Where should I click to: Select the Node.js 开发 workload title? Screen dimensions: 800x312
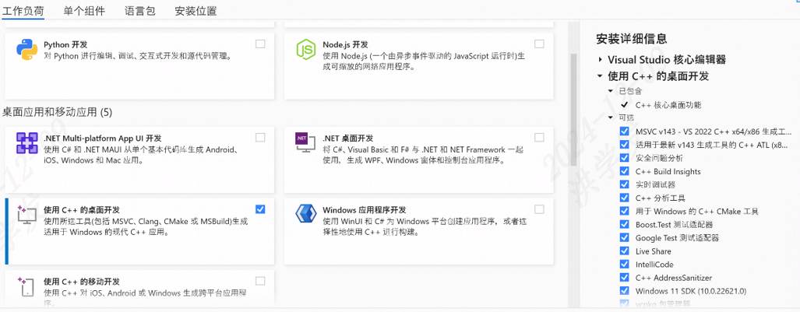345,44
